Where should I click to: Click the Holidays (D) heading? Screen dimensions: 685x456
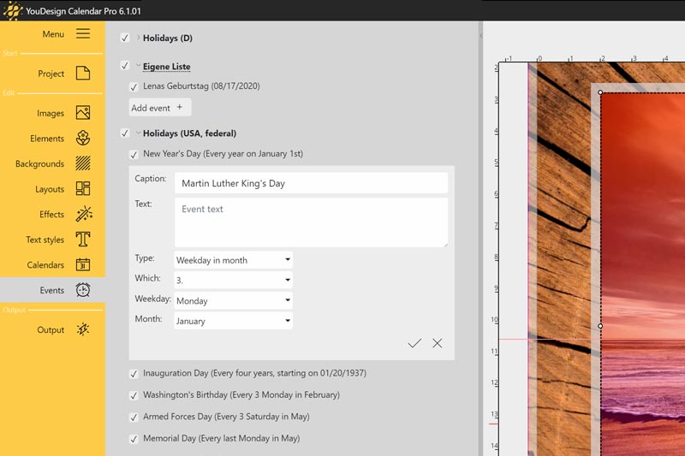tap(168, 38)
